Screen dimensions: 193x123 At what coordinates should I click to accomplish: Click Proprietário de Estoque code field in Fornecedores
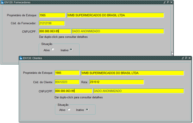[52, 15]
